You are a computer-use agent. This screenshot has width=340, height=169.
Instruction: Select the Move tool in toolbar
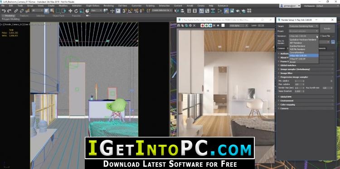click(70, 10)
